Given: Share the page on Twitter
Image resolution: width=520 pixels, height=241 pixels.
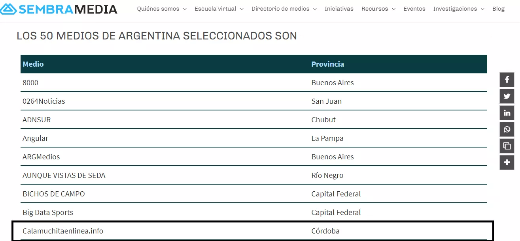Looking at the screenshot, I should point(507,96).
